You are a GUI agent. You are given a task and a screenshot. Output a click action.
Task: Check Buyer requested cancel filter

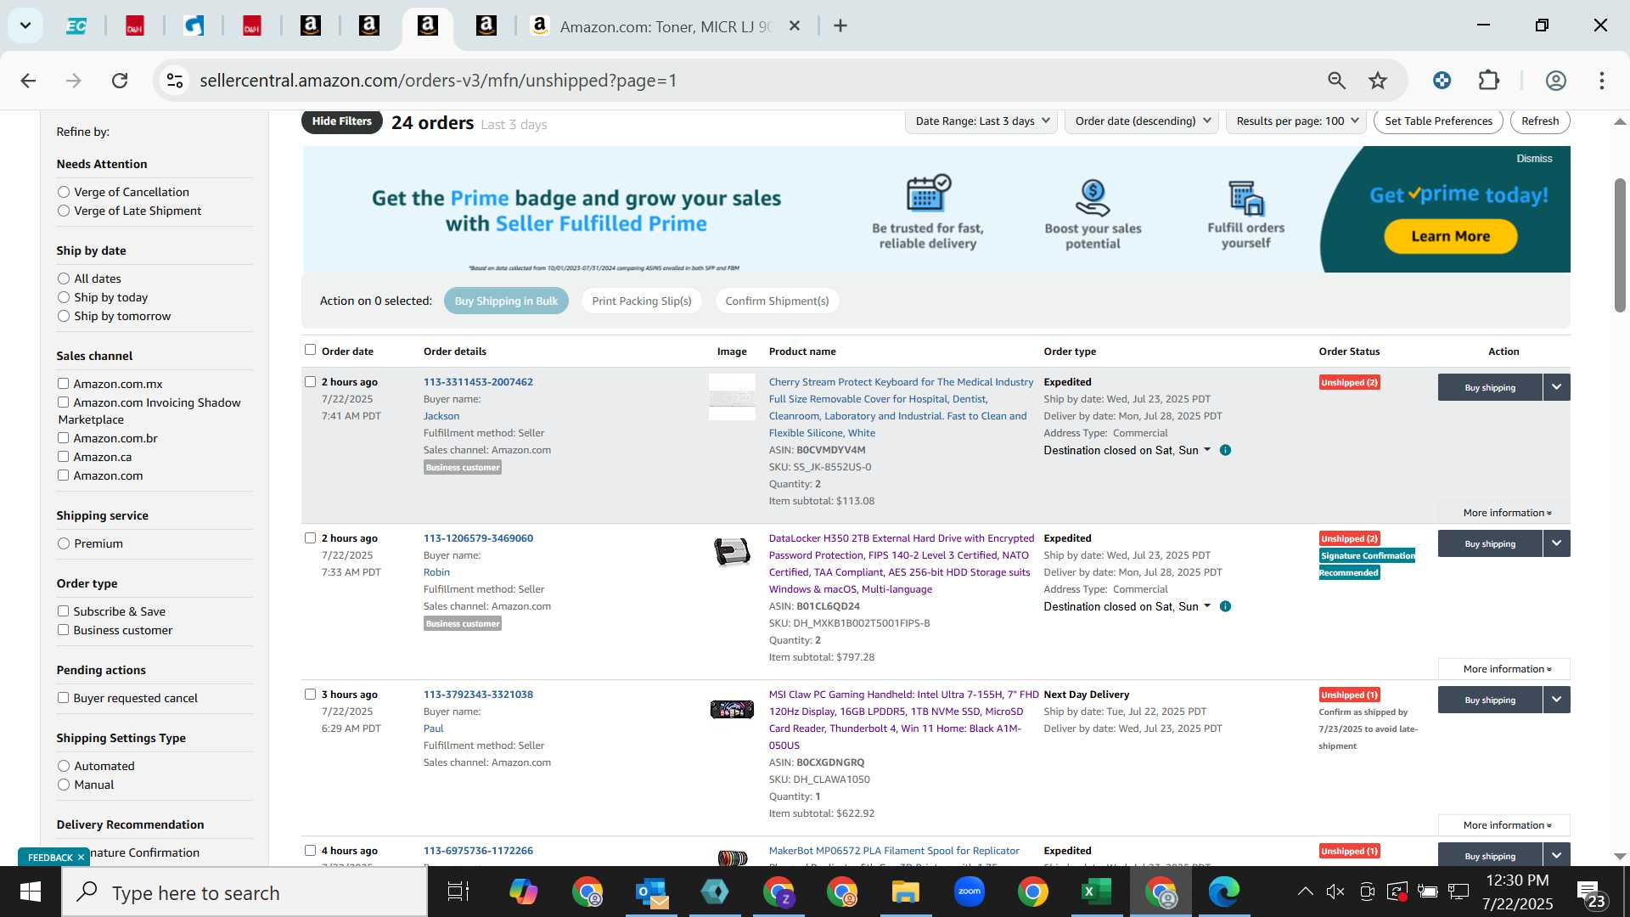63,698
